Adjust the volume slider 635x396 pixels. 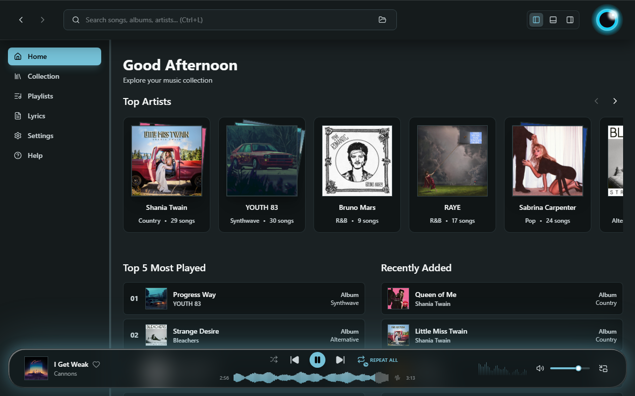tap(570, 368)
